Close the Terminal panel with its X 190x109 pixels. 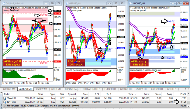coord(1,93)
